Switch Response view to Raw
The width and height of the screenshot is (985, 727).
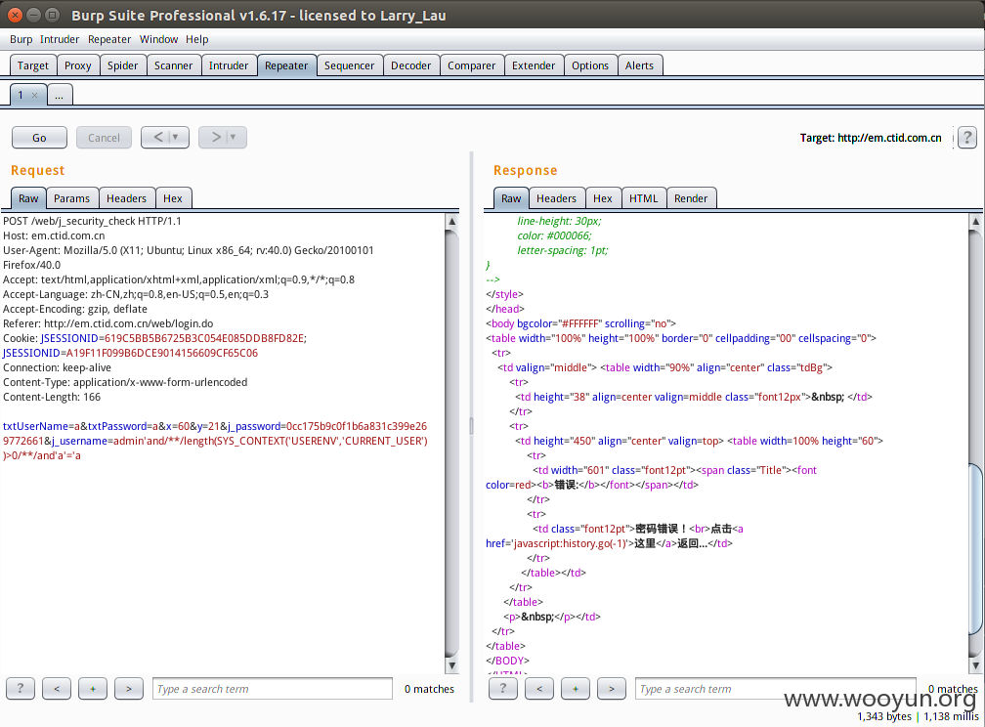click(x=511, y=198)
